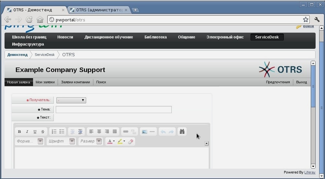Insert a horizontal line
Image resolution: width=325 pixels, height=179 pixels.
(x=152, y=132)
